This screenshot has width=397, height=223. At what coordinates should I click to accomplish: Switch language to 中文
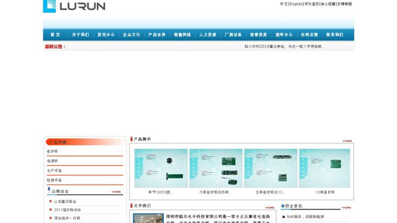coord(284,4)
